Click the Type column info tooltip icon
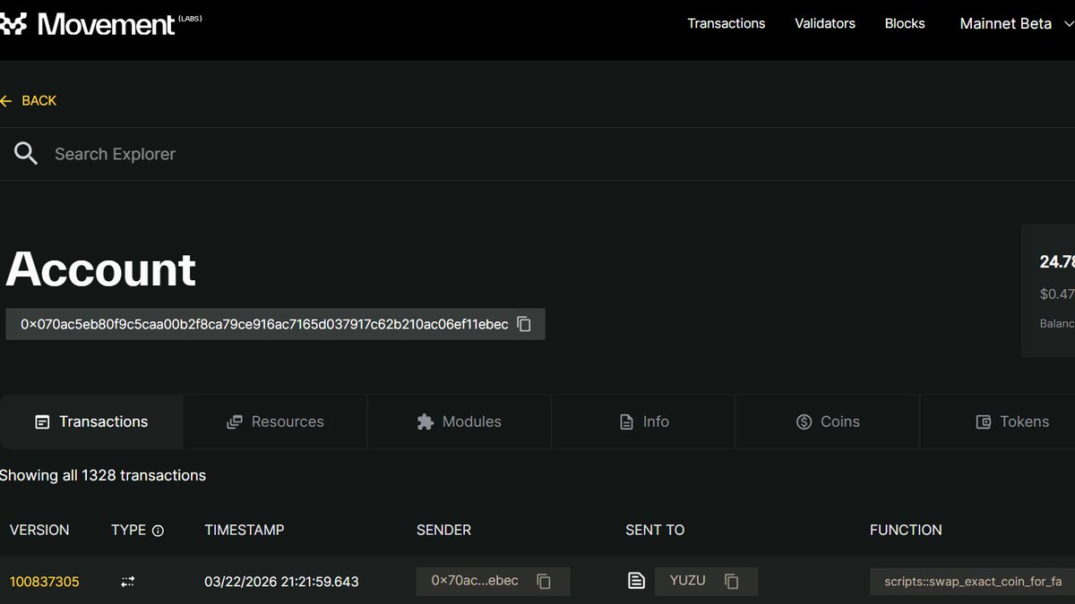Screen dimensions: 1075x604 (x=159, y=531)
